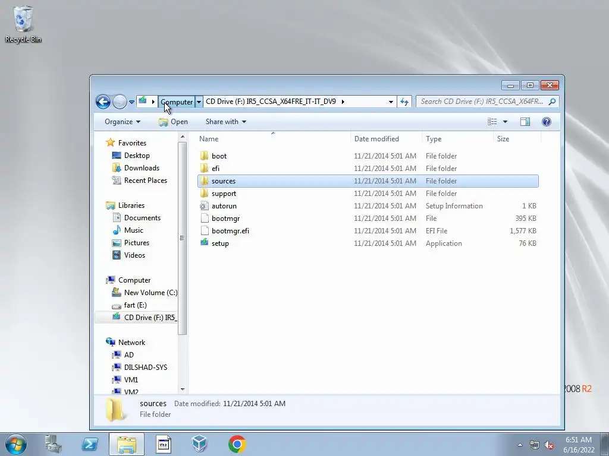Select the bootmgr file
This screenshot has width=609, height=456.
[x=368, y=218]
